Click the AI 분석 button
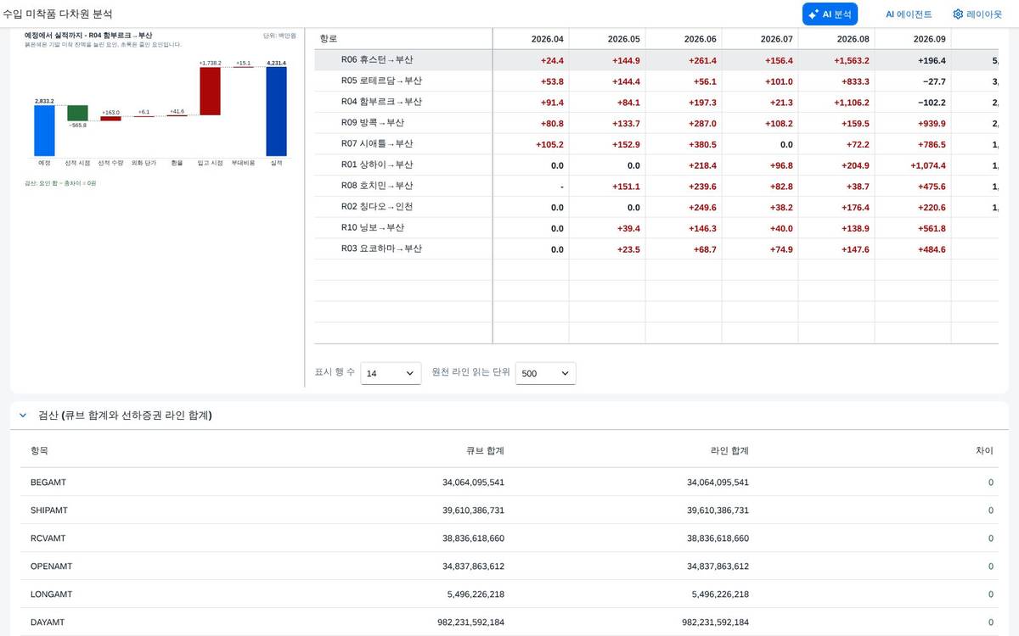Image resolution: width=1019 pixels, height=636 pixels. coord(830,14)
